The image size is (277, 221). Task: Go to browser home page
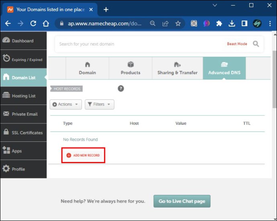[x=46, y=23]
